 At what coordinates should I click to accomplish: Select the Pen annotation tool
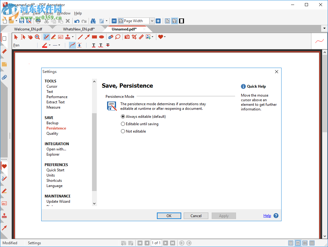pyautogui.click(x=46, y=37)
